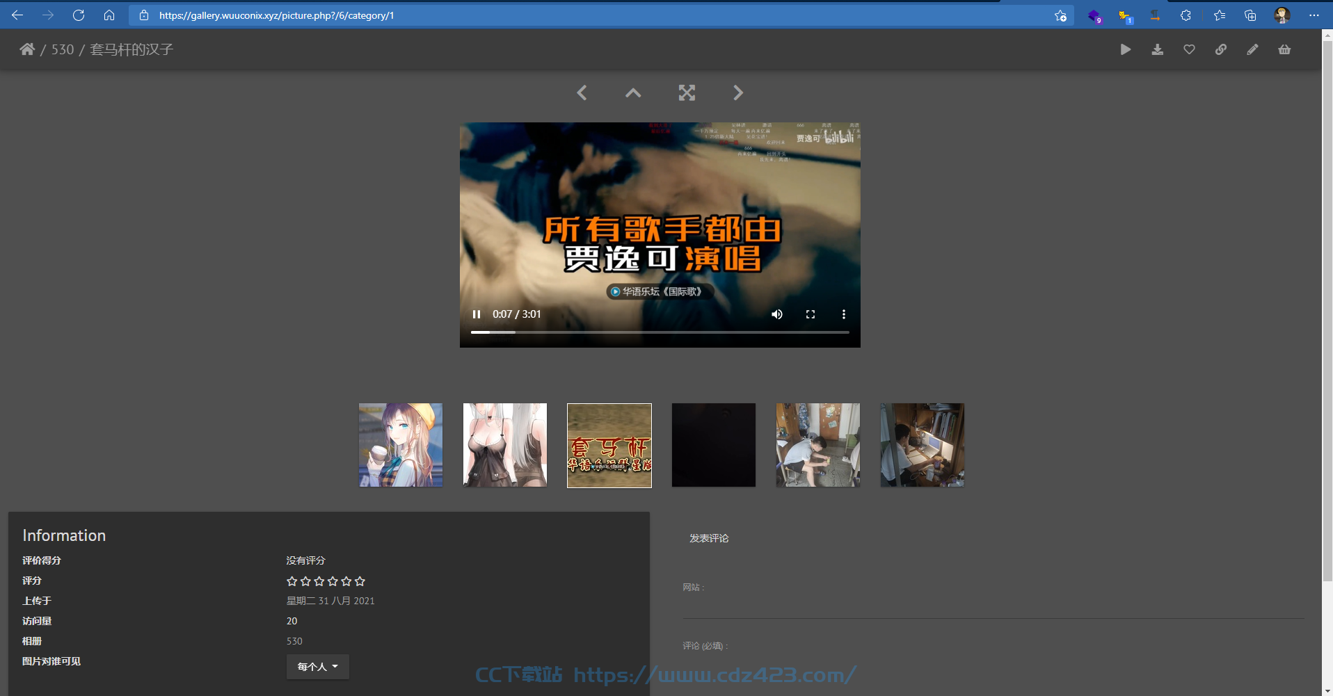Click the 发表评论 comment heading

coord(709,538)
